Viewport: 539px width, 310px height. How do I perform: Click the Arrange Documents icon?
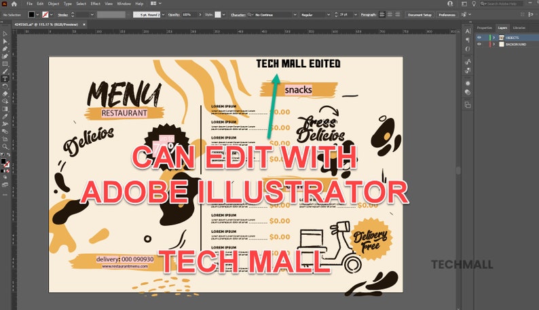click(155, 3)
